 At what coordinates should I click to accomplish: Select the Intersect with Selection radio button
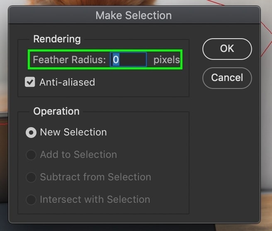(31, 199)
